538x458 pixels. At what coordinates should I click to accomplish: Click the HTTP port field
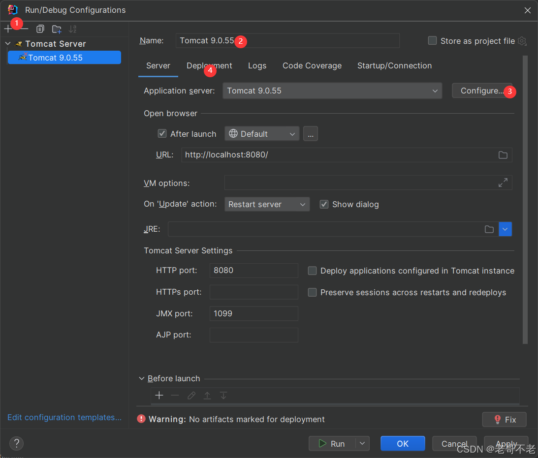click(x=254, y=271)
